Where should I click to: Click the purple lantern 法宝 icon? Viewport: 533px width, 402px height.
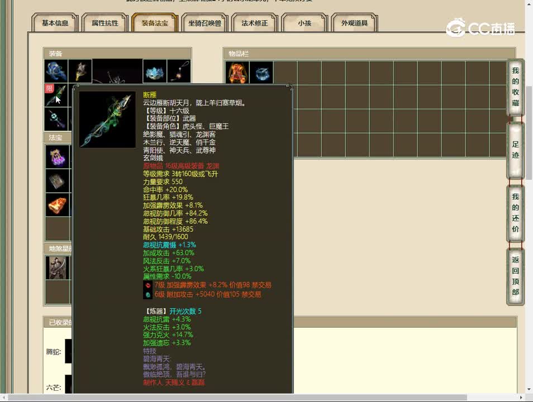[x=58, y=157]
